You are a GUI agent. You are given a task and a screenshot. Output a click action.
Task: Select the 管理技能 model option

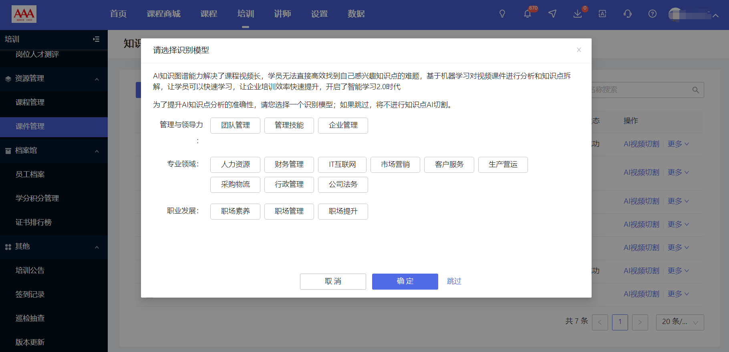click(x=289, y=125)
